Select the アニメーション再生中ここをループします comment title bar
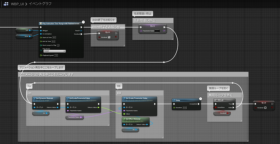This screenshot has height=144, width=280. click(133, 75)
